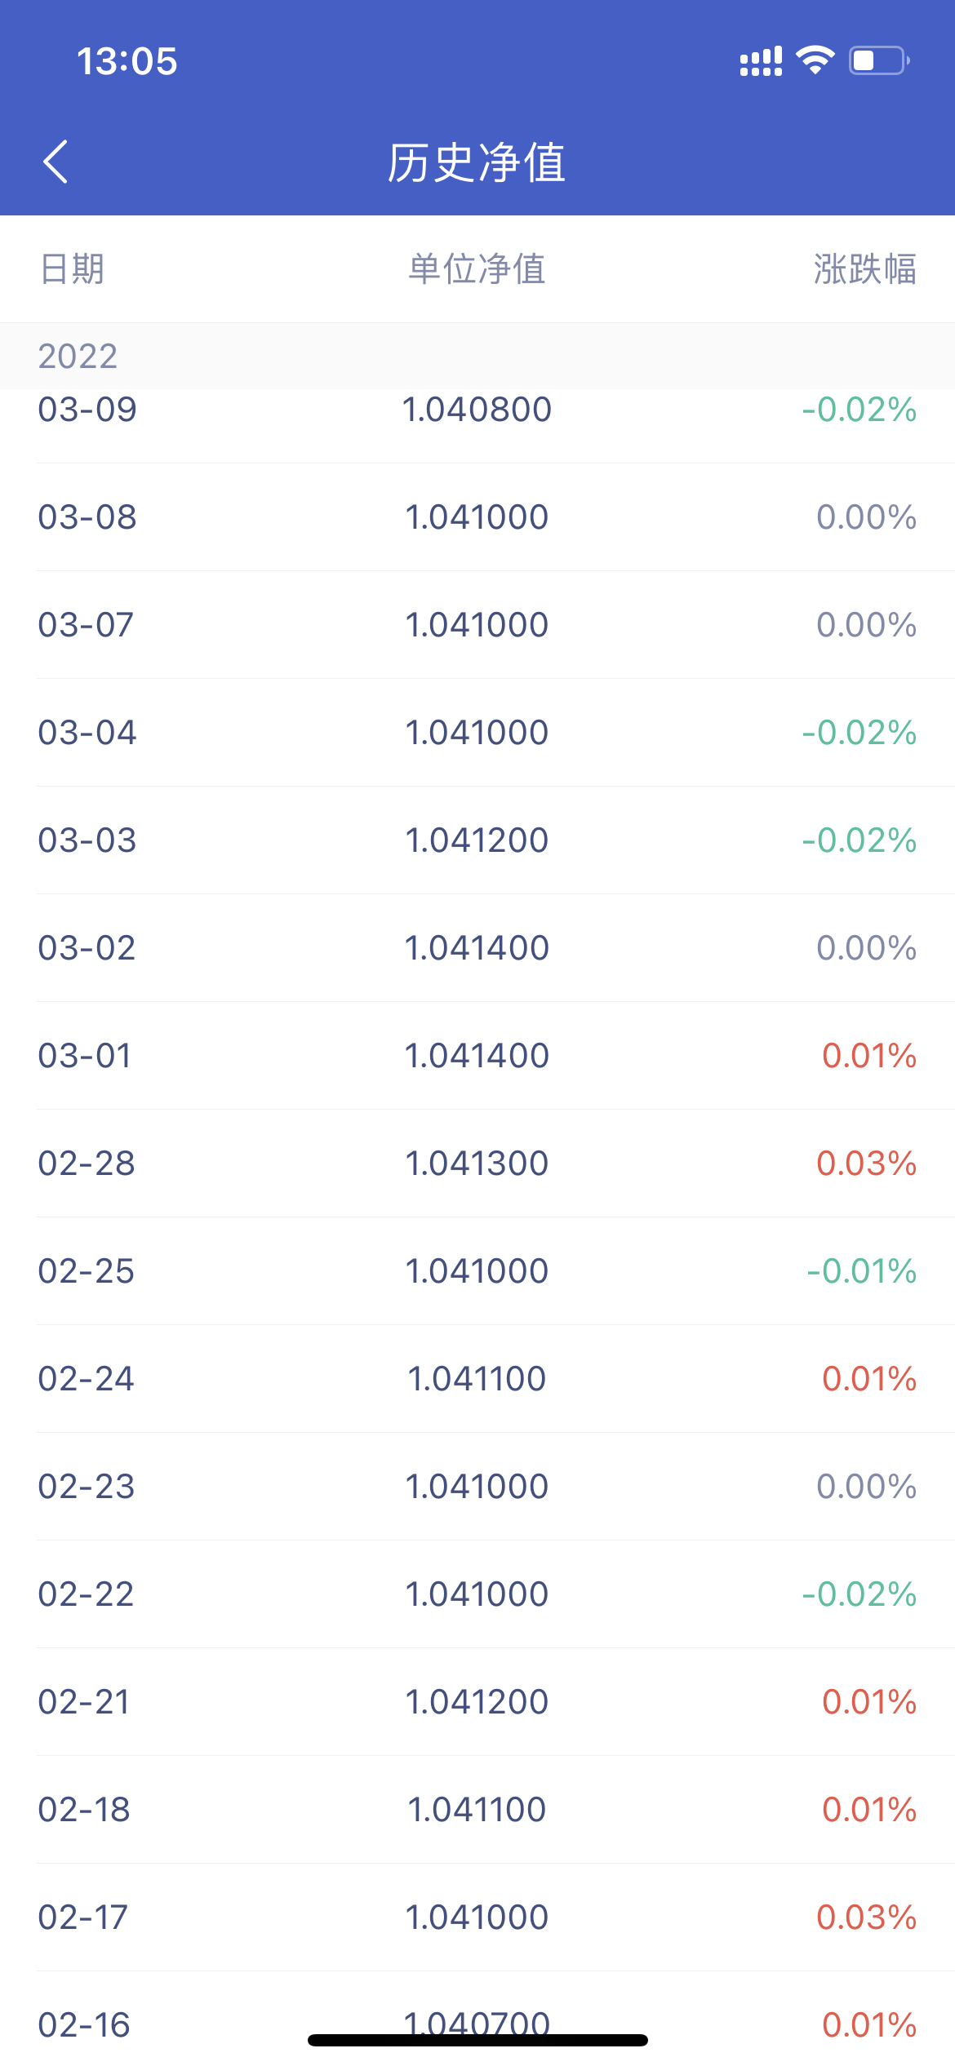
Task: Tap the 涨跌幅 column header
Action: (865, 268)
